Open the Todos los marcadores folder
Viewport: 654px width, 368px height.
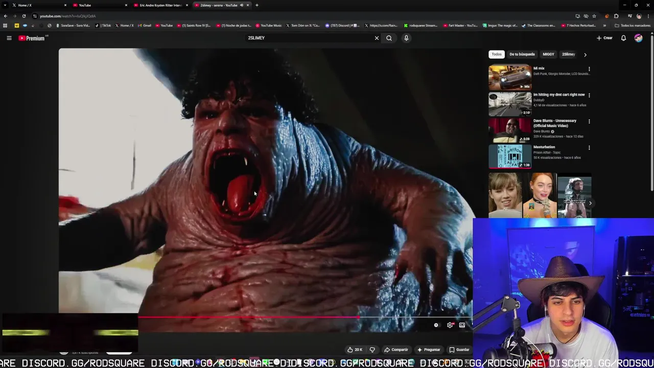(633, 26)
